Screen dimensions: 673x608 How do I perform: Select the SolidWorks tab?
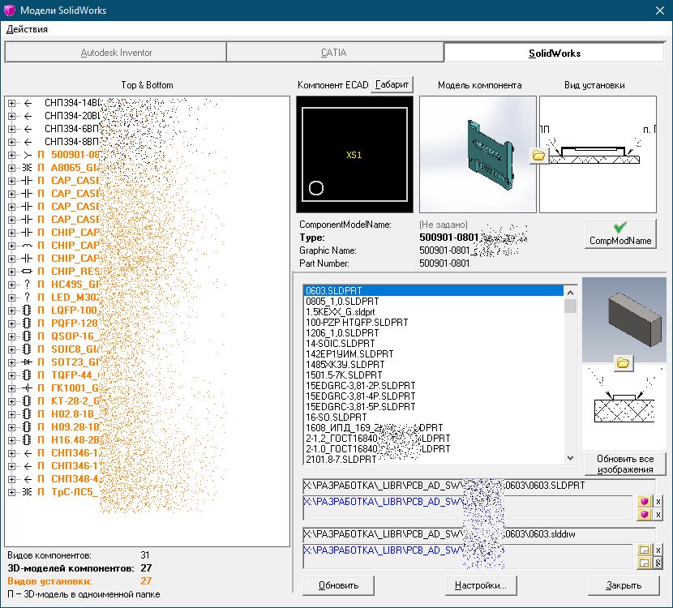(x=555, y=54)
